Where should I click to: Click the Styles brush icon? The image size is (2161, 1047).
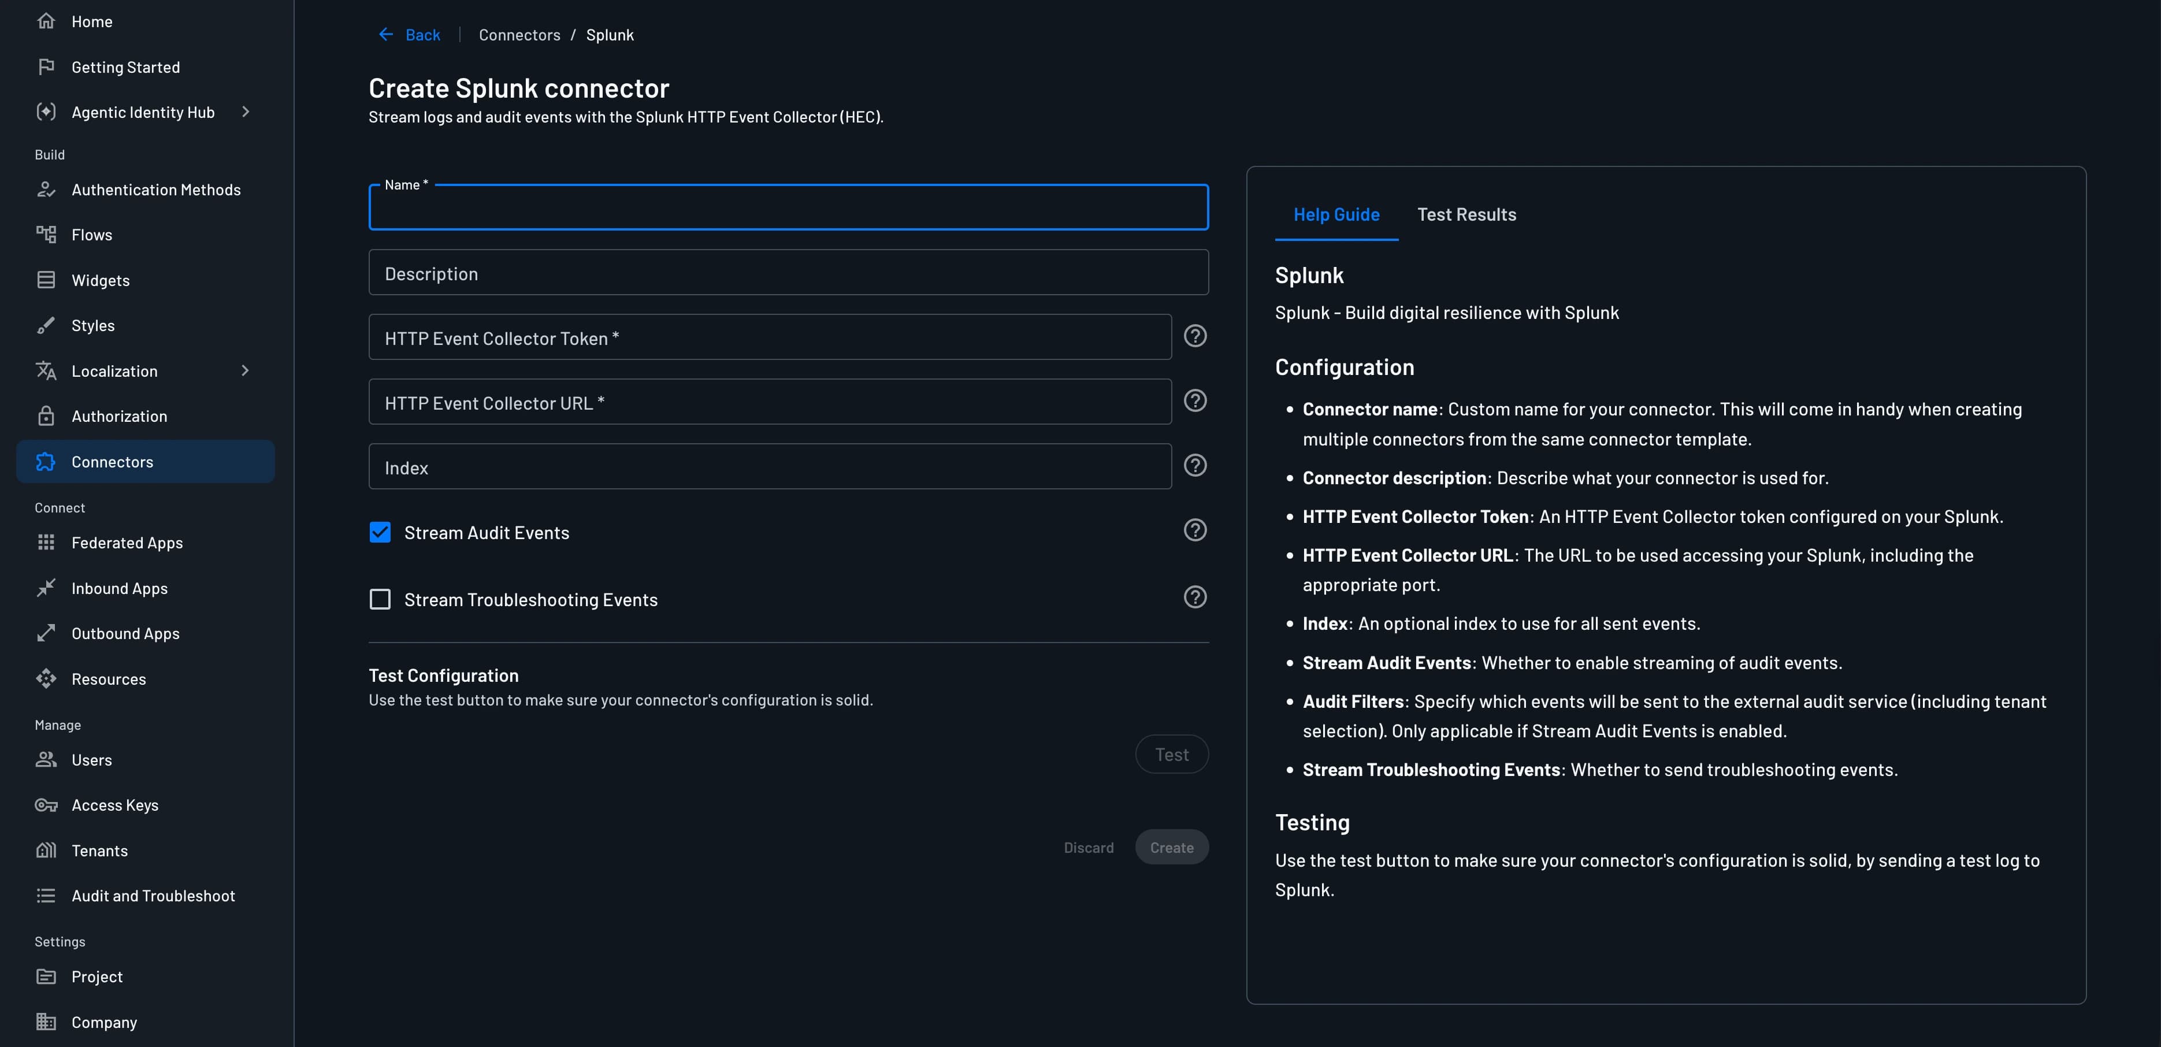(x=46, y=325)
